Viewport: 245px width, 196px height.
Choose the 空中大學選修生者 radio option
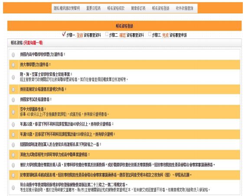pyautogui.click(x=13, y=112)
